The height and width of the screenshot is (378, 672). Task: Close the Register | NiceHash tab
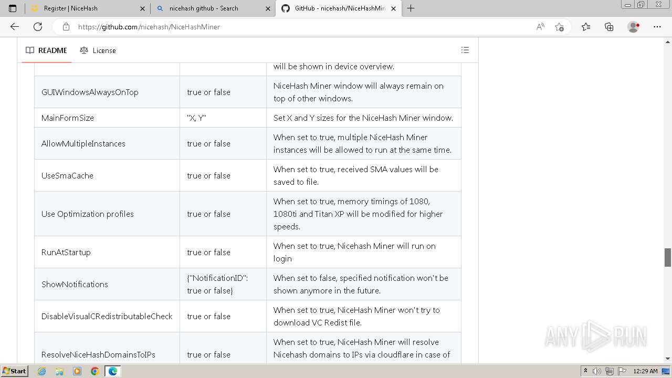(x=142, y=8)
